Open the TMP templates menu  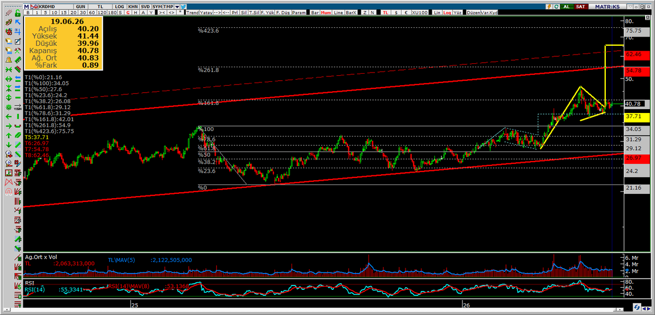click(169, 7)
